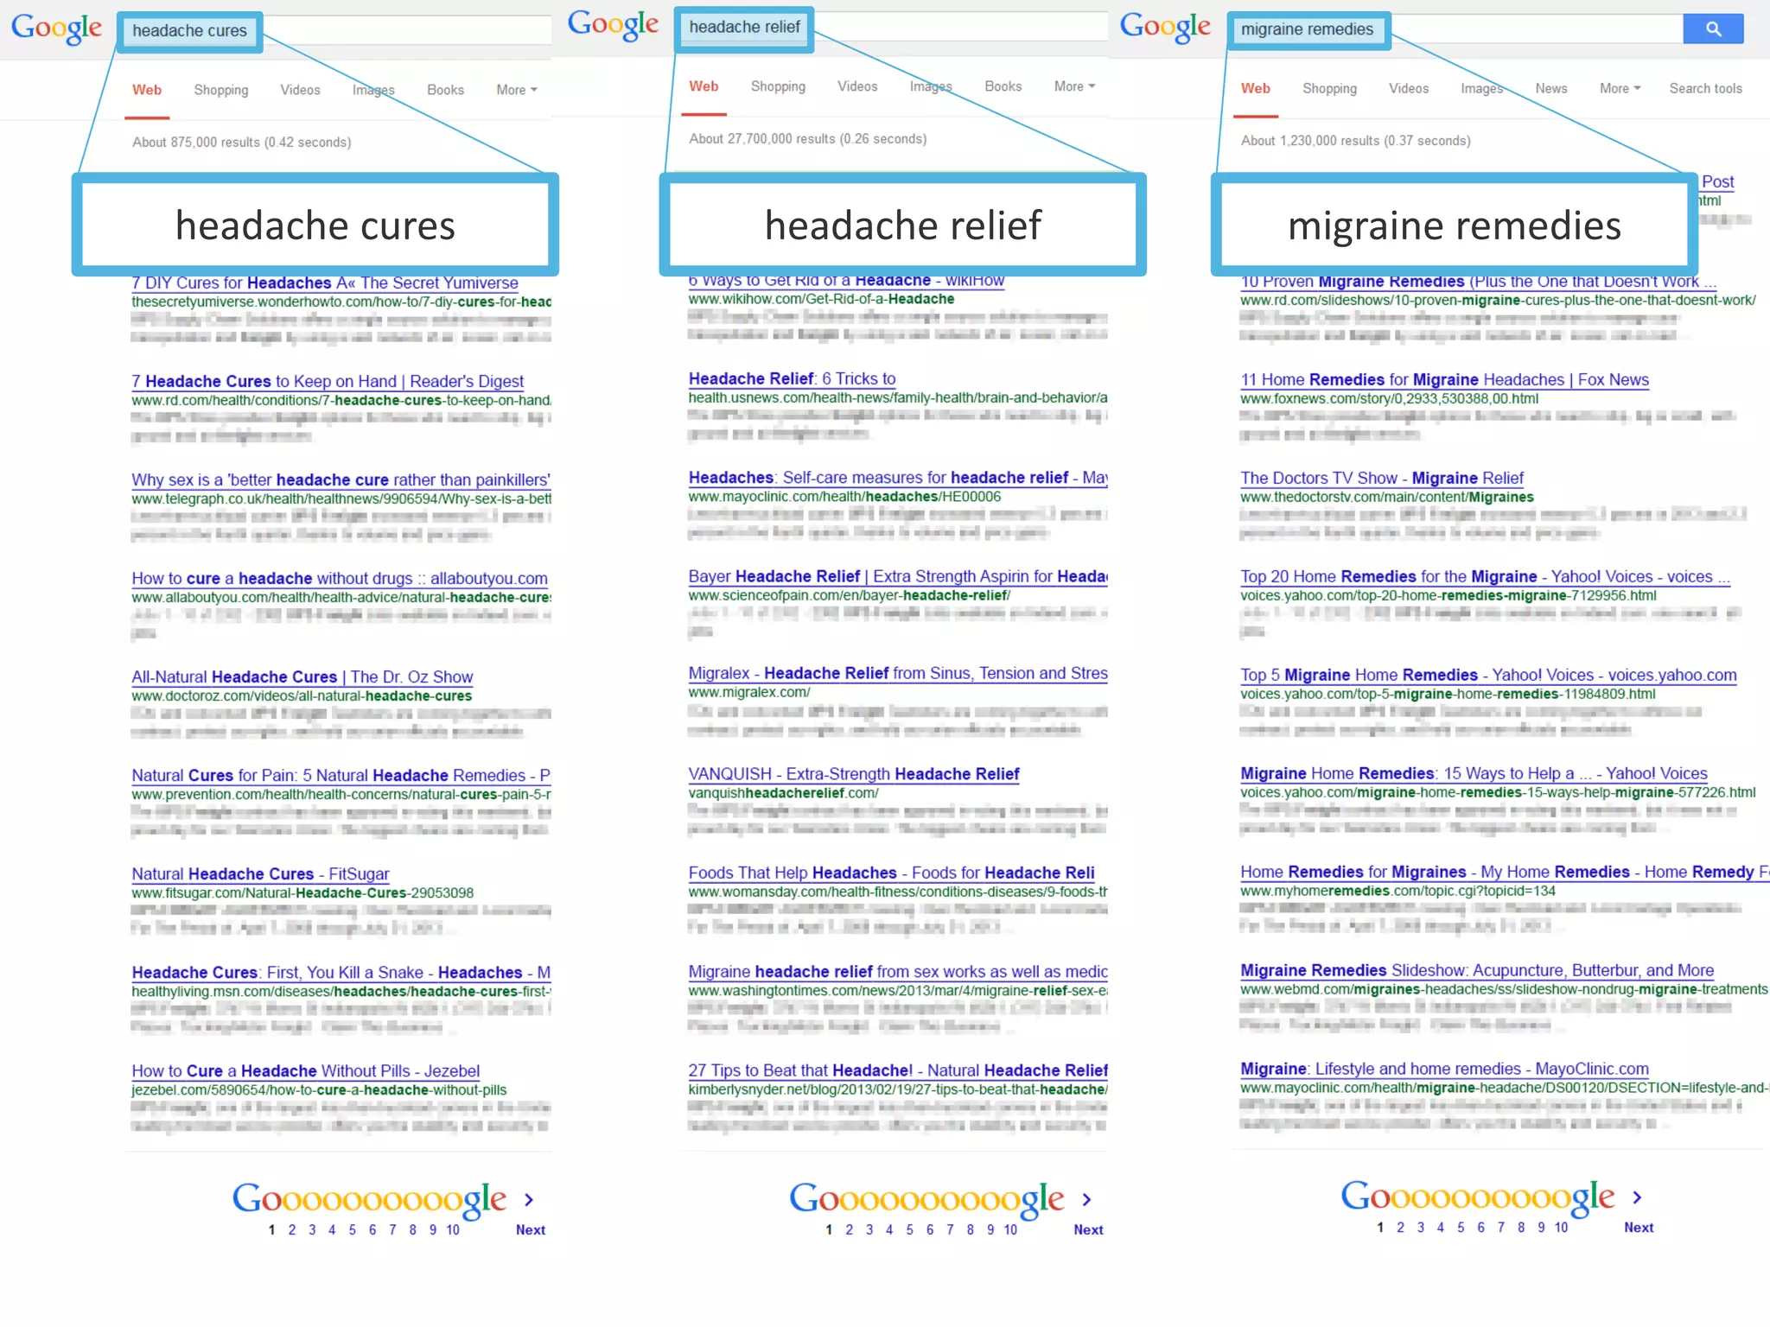Screen dimensions: 1770x1327
Task: Go to page 3 in migraine remedies pagination
Action: click(1420, 1227)
